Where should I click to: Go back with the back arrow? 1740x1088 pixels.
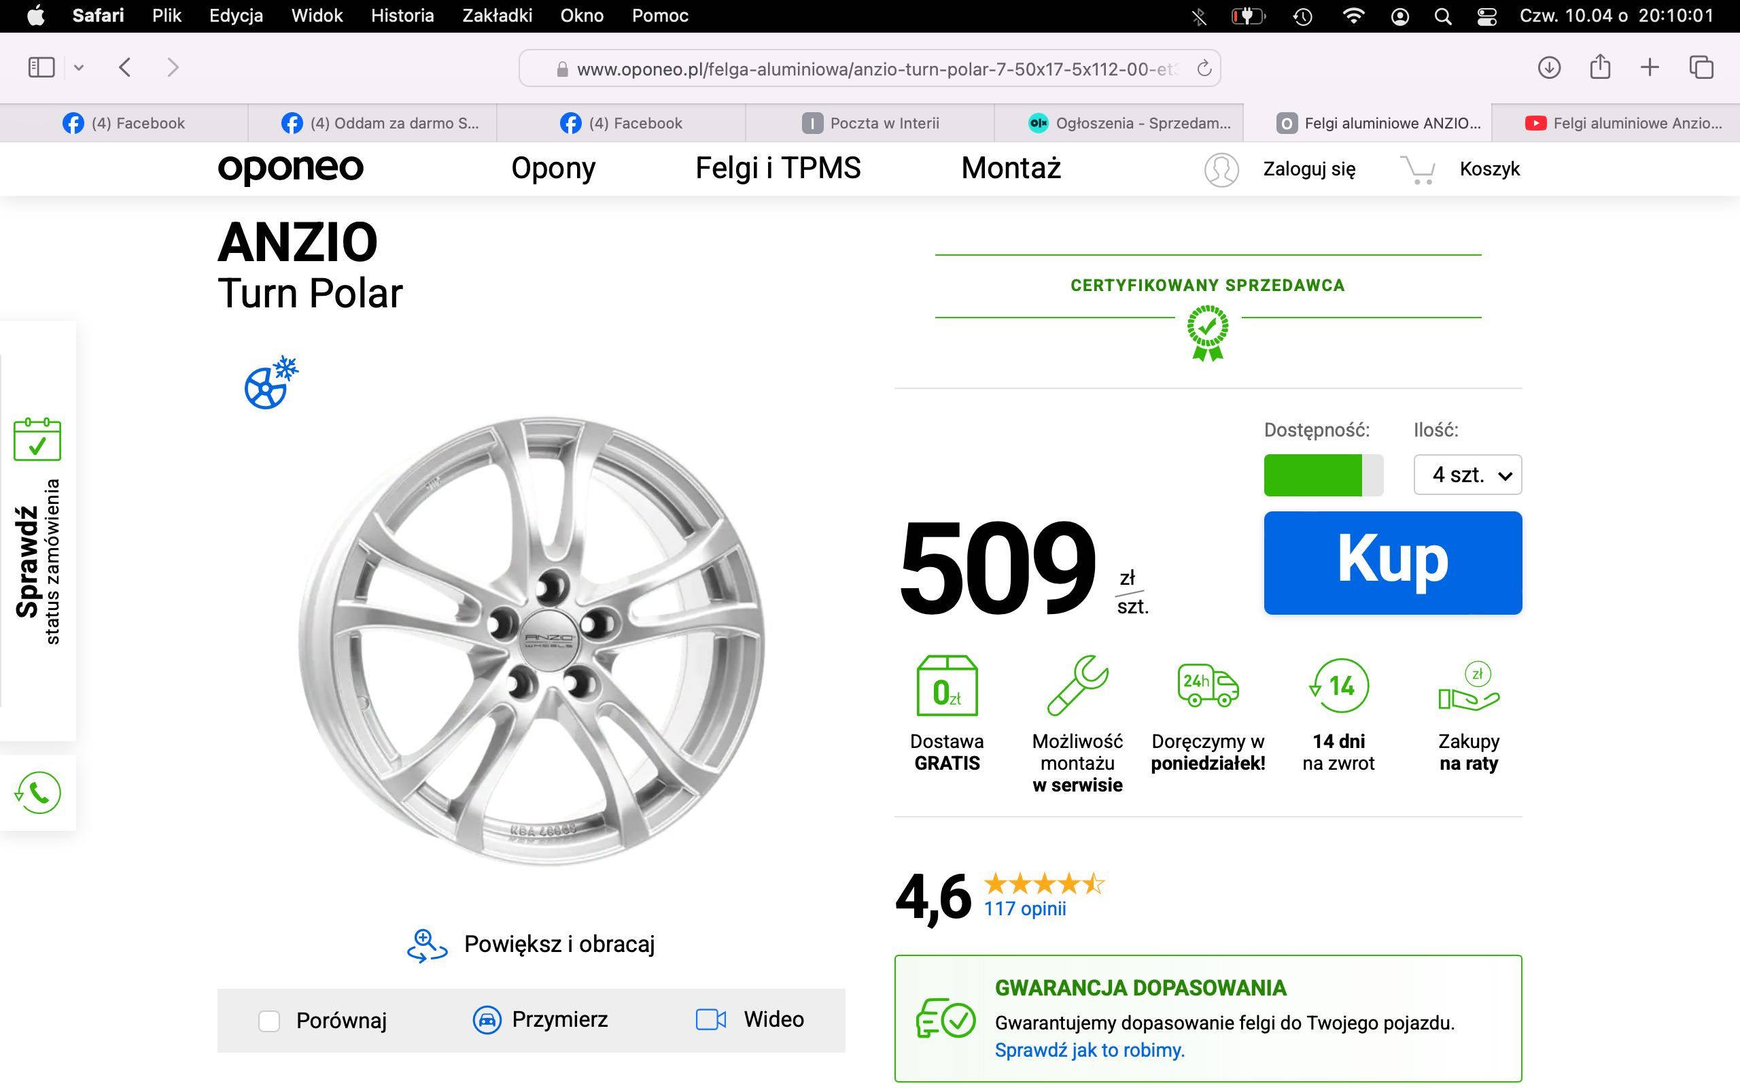coord(124,67)
